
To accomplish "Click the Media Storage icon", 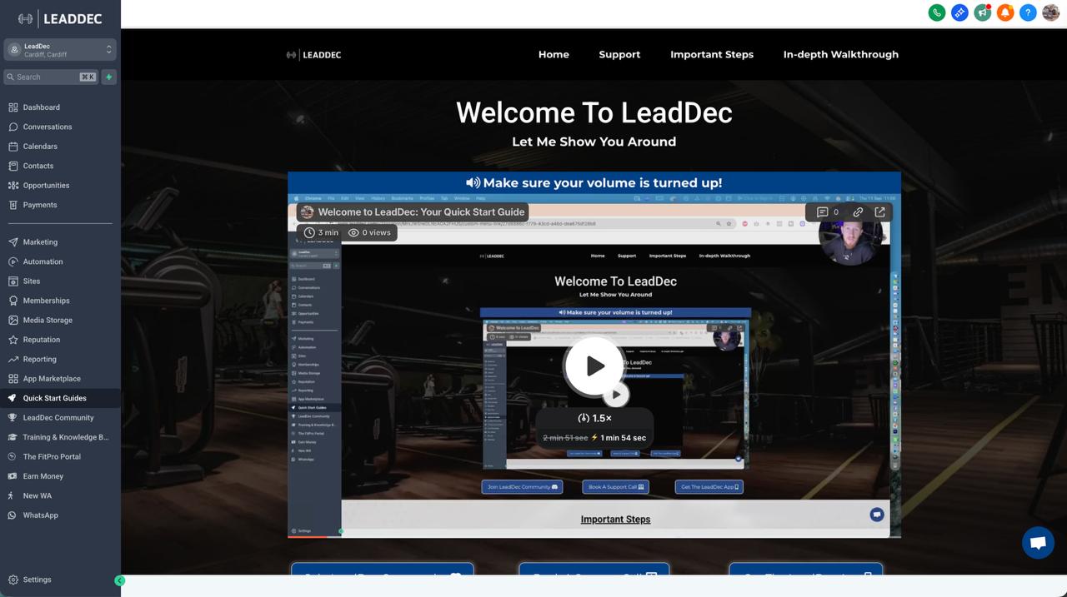I will click(x=13, y=321).
